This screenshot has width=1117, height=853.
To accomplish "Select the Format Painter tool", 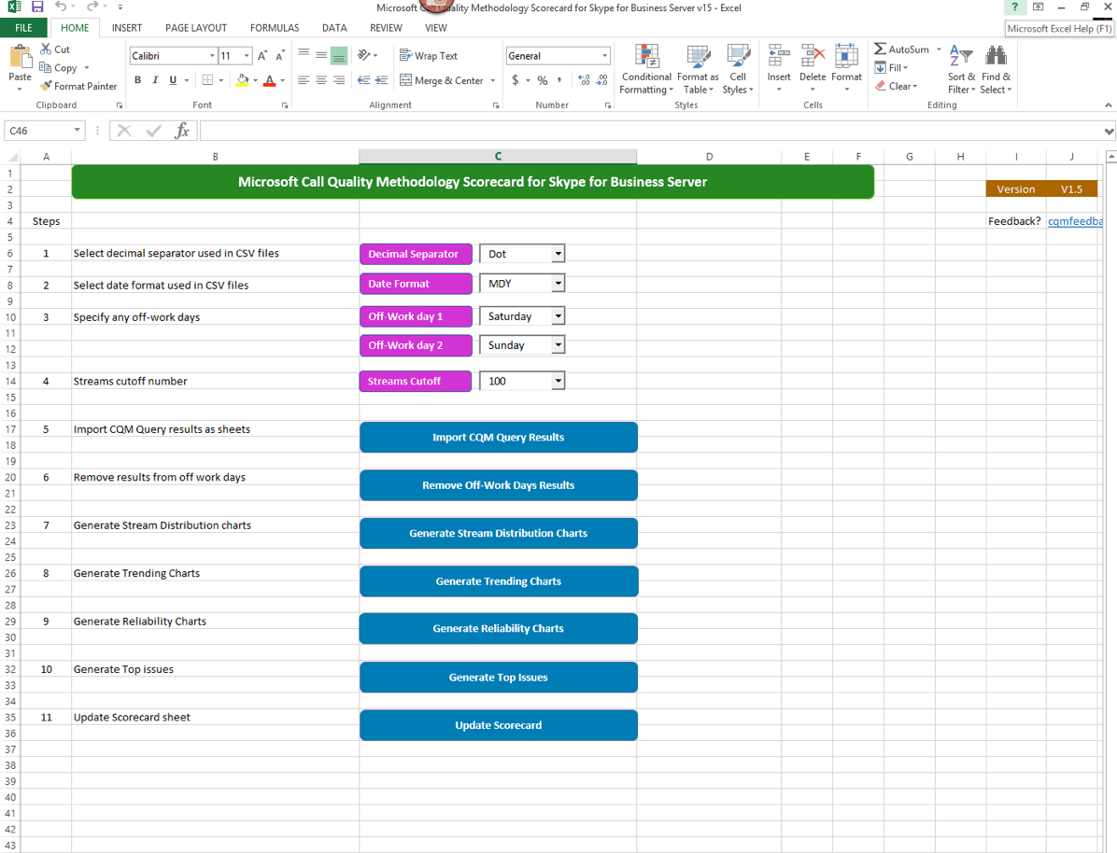I will (78, 86).
